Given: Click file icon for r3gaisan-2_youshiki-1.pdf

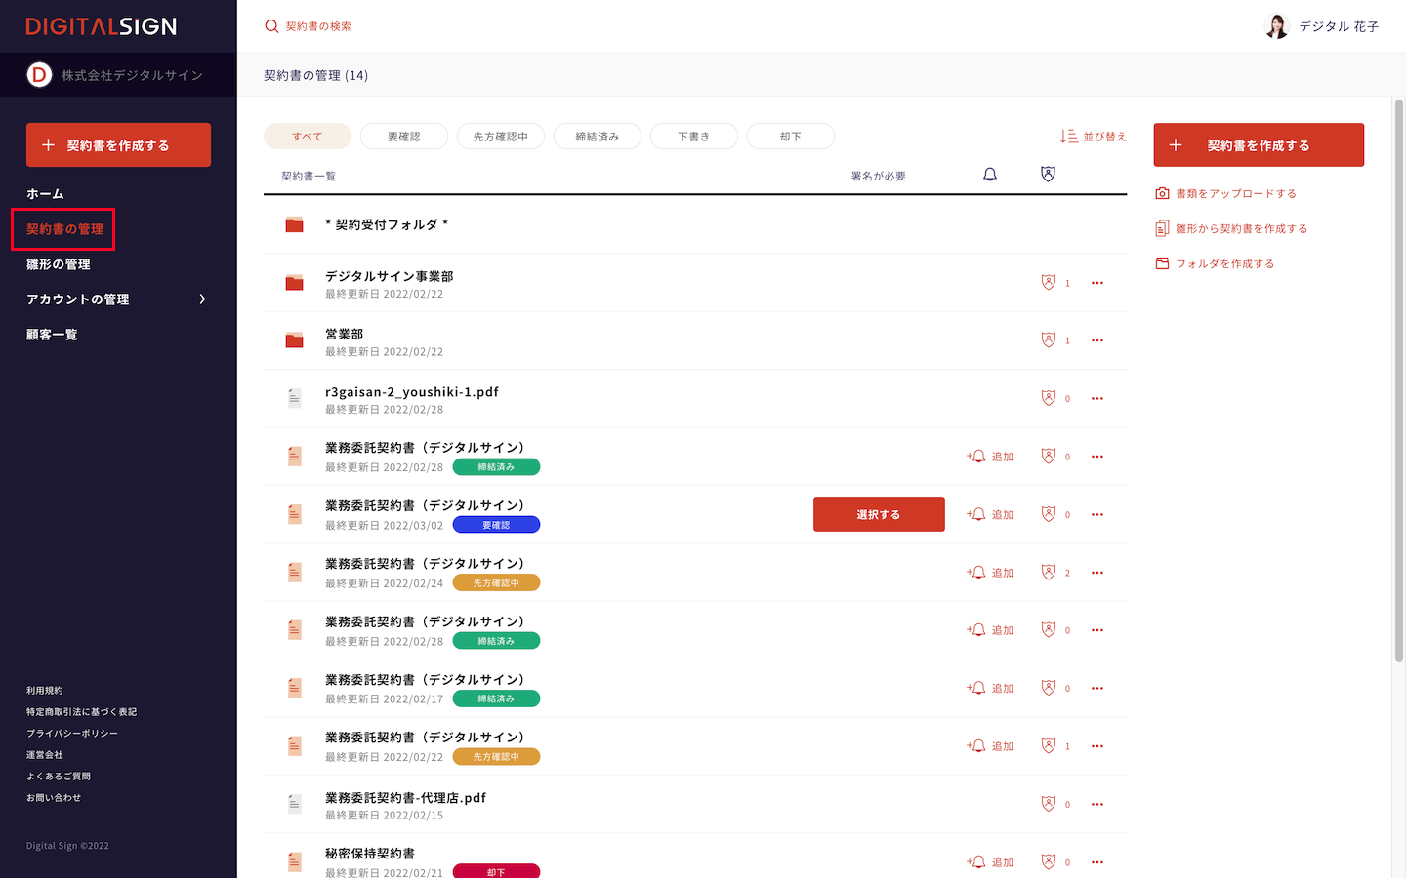Looking at the screenshot, I should point(294,398).
